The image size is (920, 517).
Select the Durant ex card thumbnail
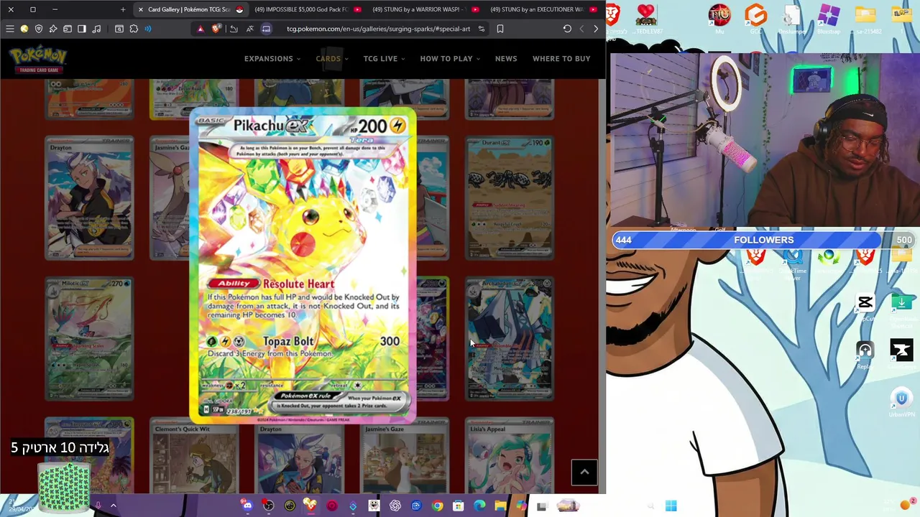pos(510,198)
